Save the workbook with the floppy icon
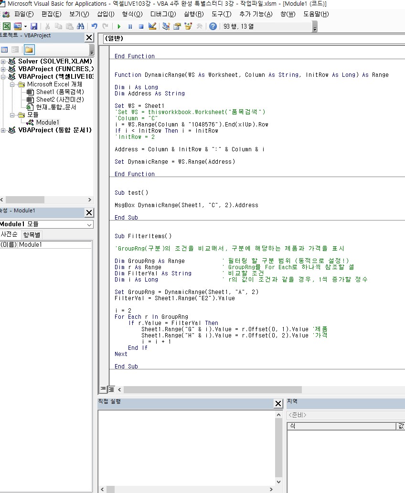 34,26
